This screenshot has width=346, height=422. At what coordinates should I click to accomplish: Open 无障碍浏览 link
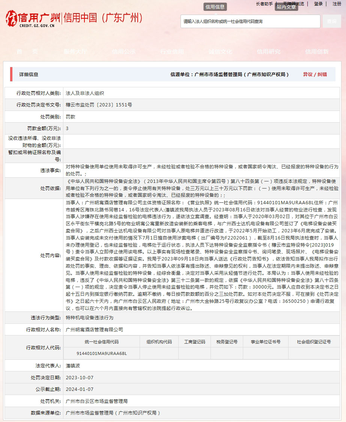pos(293,4)
